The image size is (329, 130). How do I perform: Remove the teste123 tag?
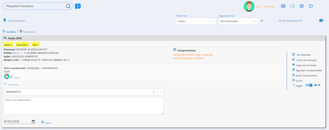pos(28,45)
